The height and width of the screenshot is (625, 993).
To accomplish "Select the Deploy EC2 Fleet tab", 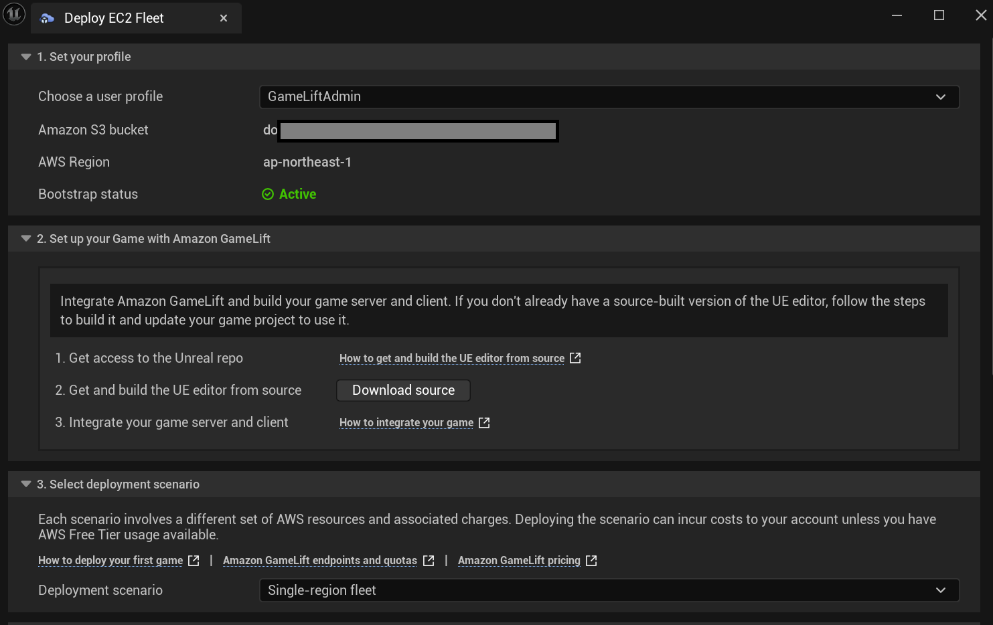I will [x=113, y=18].
